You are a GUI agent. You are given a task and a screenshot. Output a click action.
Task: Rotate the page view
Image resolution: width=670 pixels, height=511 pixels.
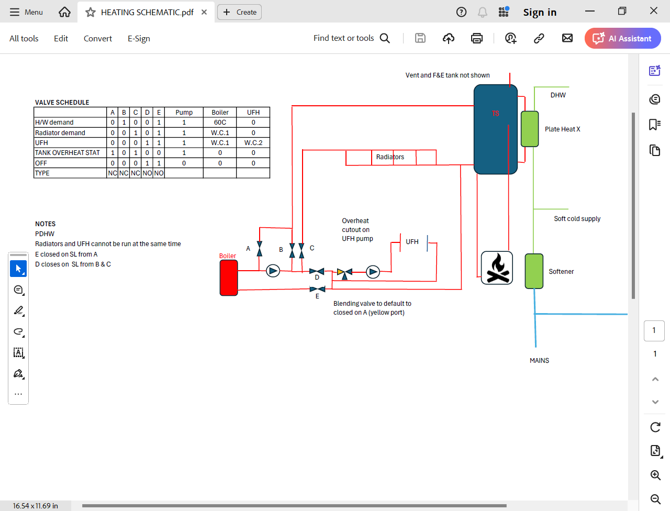click(655, 427)
